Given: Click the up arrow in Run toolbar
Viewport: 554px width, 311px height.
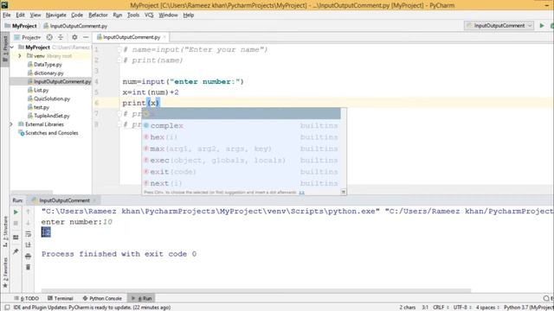Looking at the screenshot, I should (x=29, y=212).
